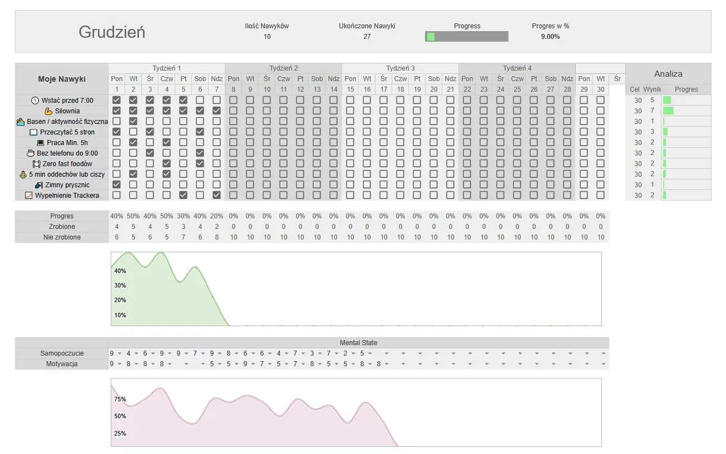Tick Zimny prysznic checkbox for day 2

(x=133, y=184)
